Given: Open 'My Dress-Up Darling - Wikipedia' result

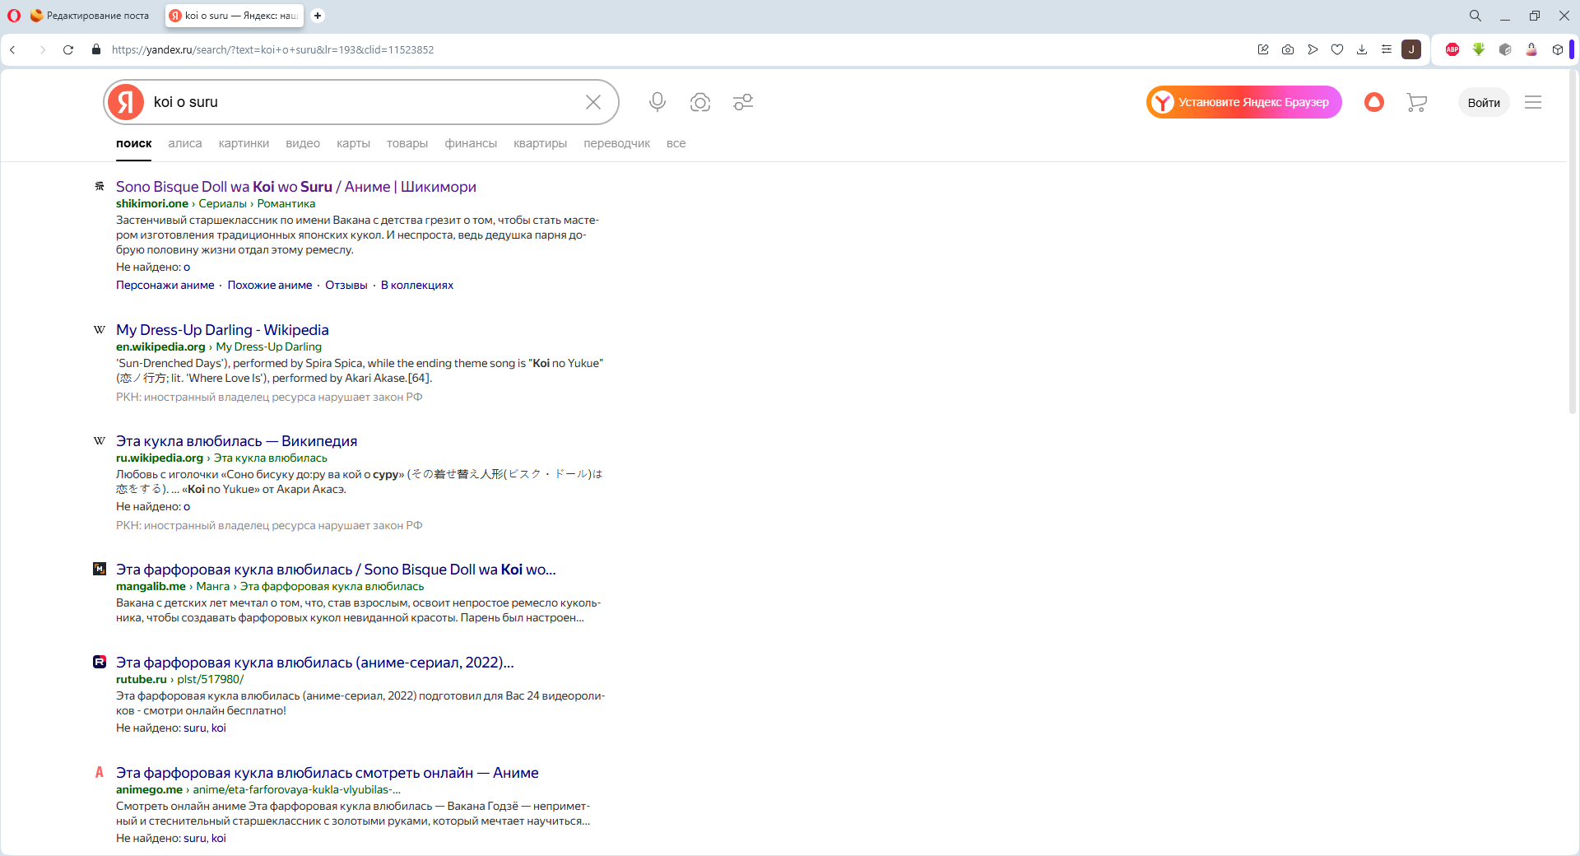Looking at the screenshot, I should pyautogui.click(x=222, y=330).
